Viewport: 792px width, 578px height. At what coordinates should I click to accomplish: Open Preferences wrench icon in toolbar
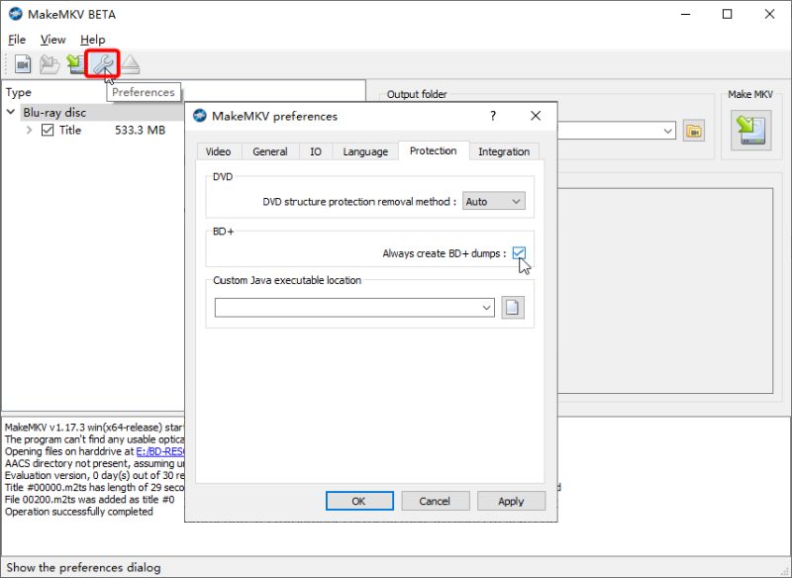103,63
